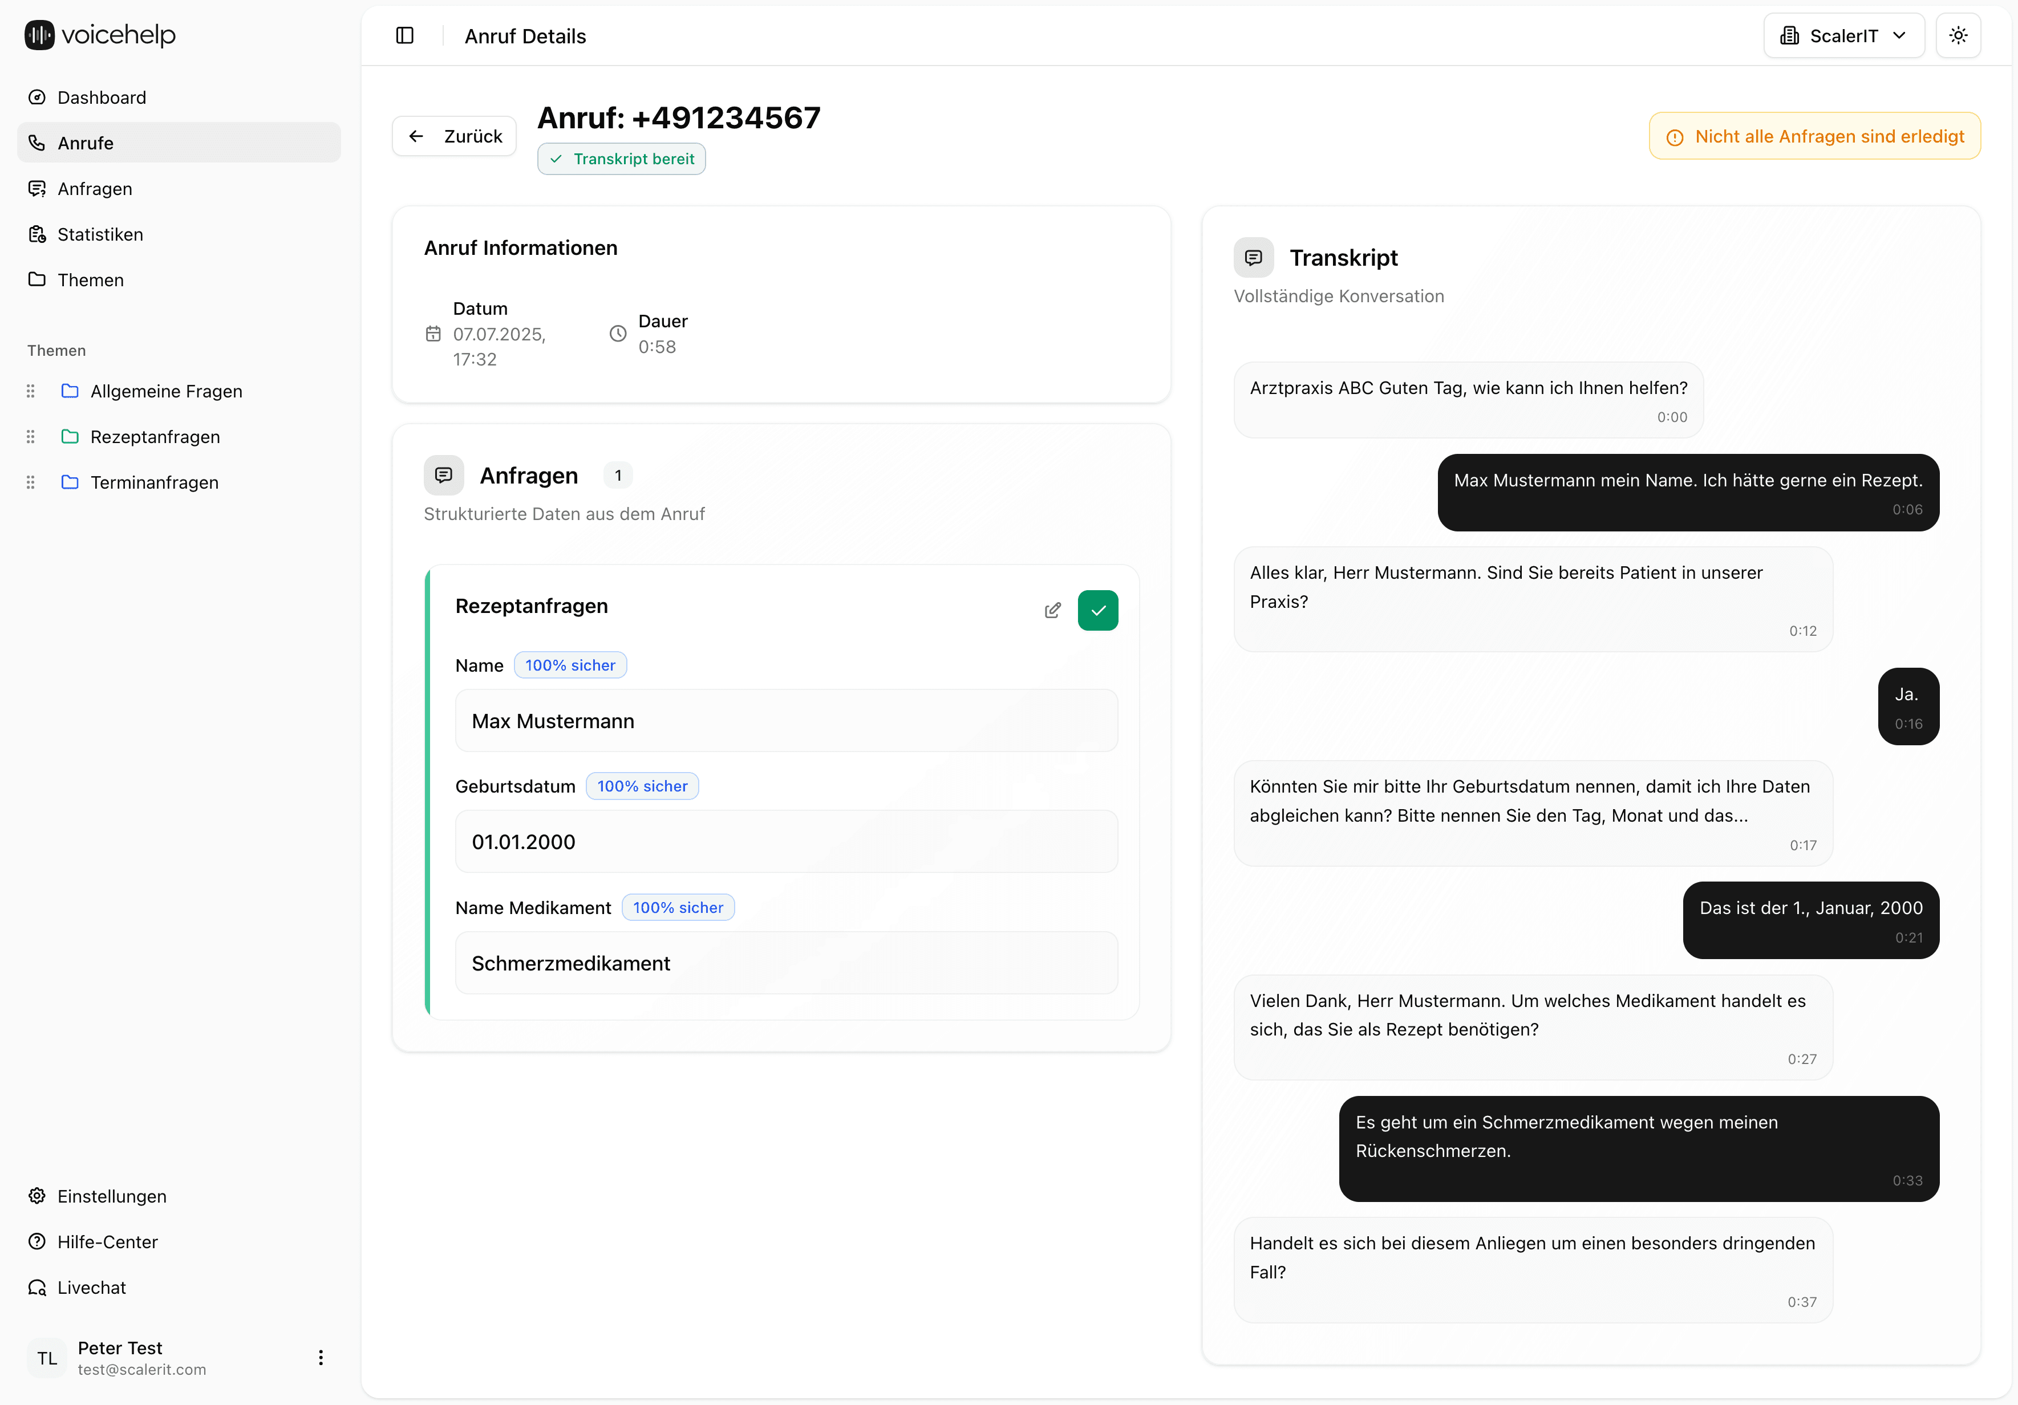Click the drag handle next to Rezeptanfragen topic
This screenshot has width=2018, height=1405.
click(x=31, y=437)
